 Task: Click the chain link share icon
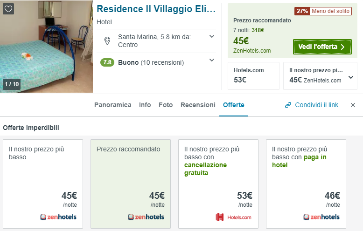(288, 105)
